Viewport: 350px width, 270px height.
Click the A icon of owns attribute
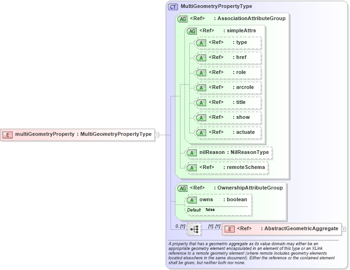click(x=192, y=200)
